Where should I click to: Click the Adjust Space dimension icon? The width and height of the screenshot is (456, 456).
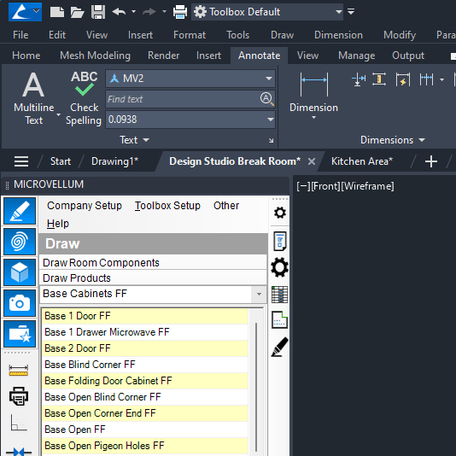coord(379,79)
